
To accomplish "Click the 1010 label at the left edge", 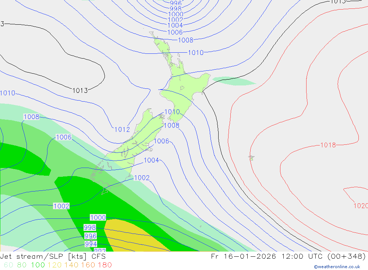I will 8,93.
